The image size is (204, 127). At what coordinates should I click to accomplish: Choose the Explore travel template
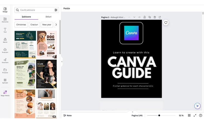(25, 74)
